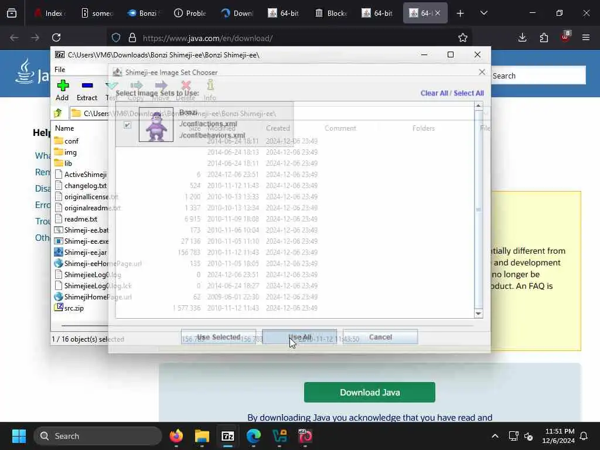Click the 7-Zip up-one-level folder icon
The image size is (600, 450).
point(58,113)
